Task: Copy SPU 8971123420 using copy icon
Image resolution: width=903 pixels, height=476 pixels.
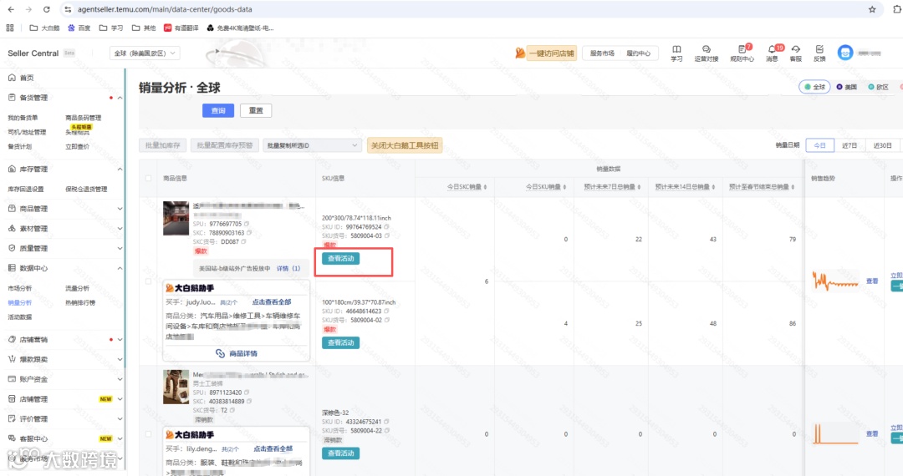Action: 247,392
